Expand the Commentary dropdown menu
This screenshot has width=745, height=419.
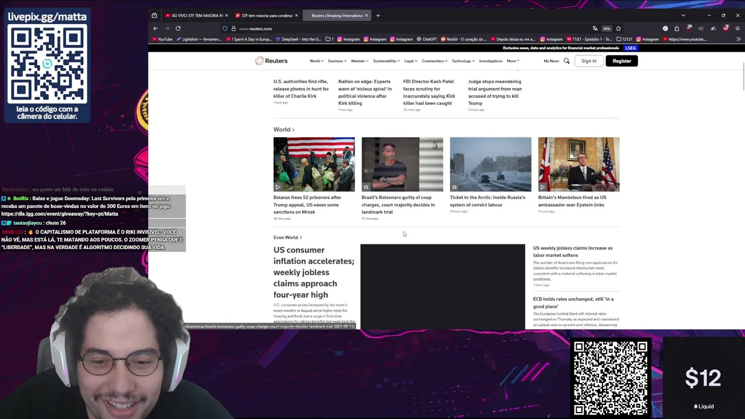pos(435,61)
